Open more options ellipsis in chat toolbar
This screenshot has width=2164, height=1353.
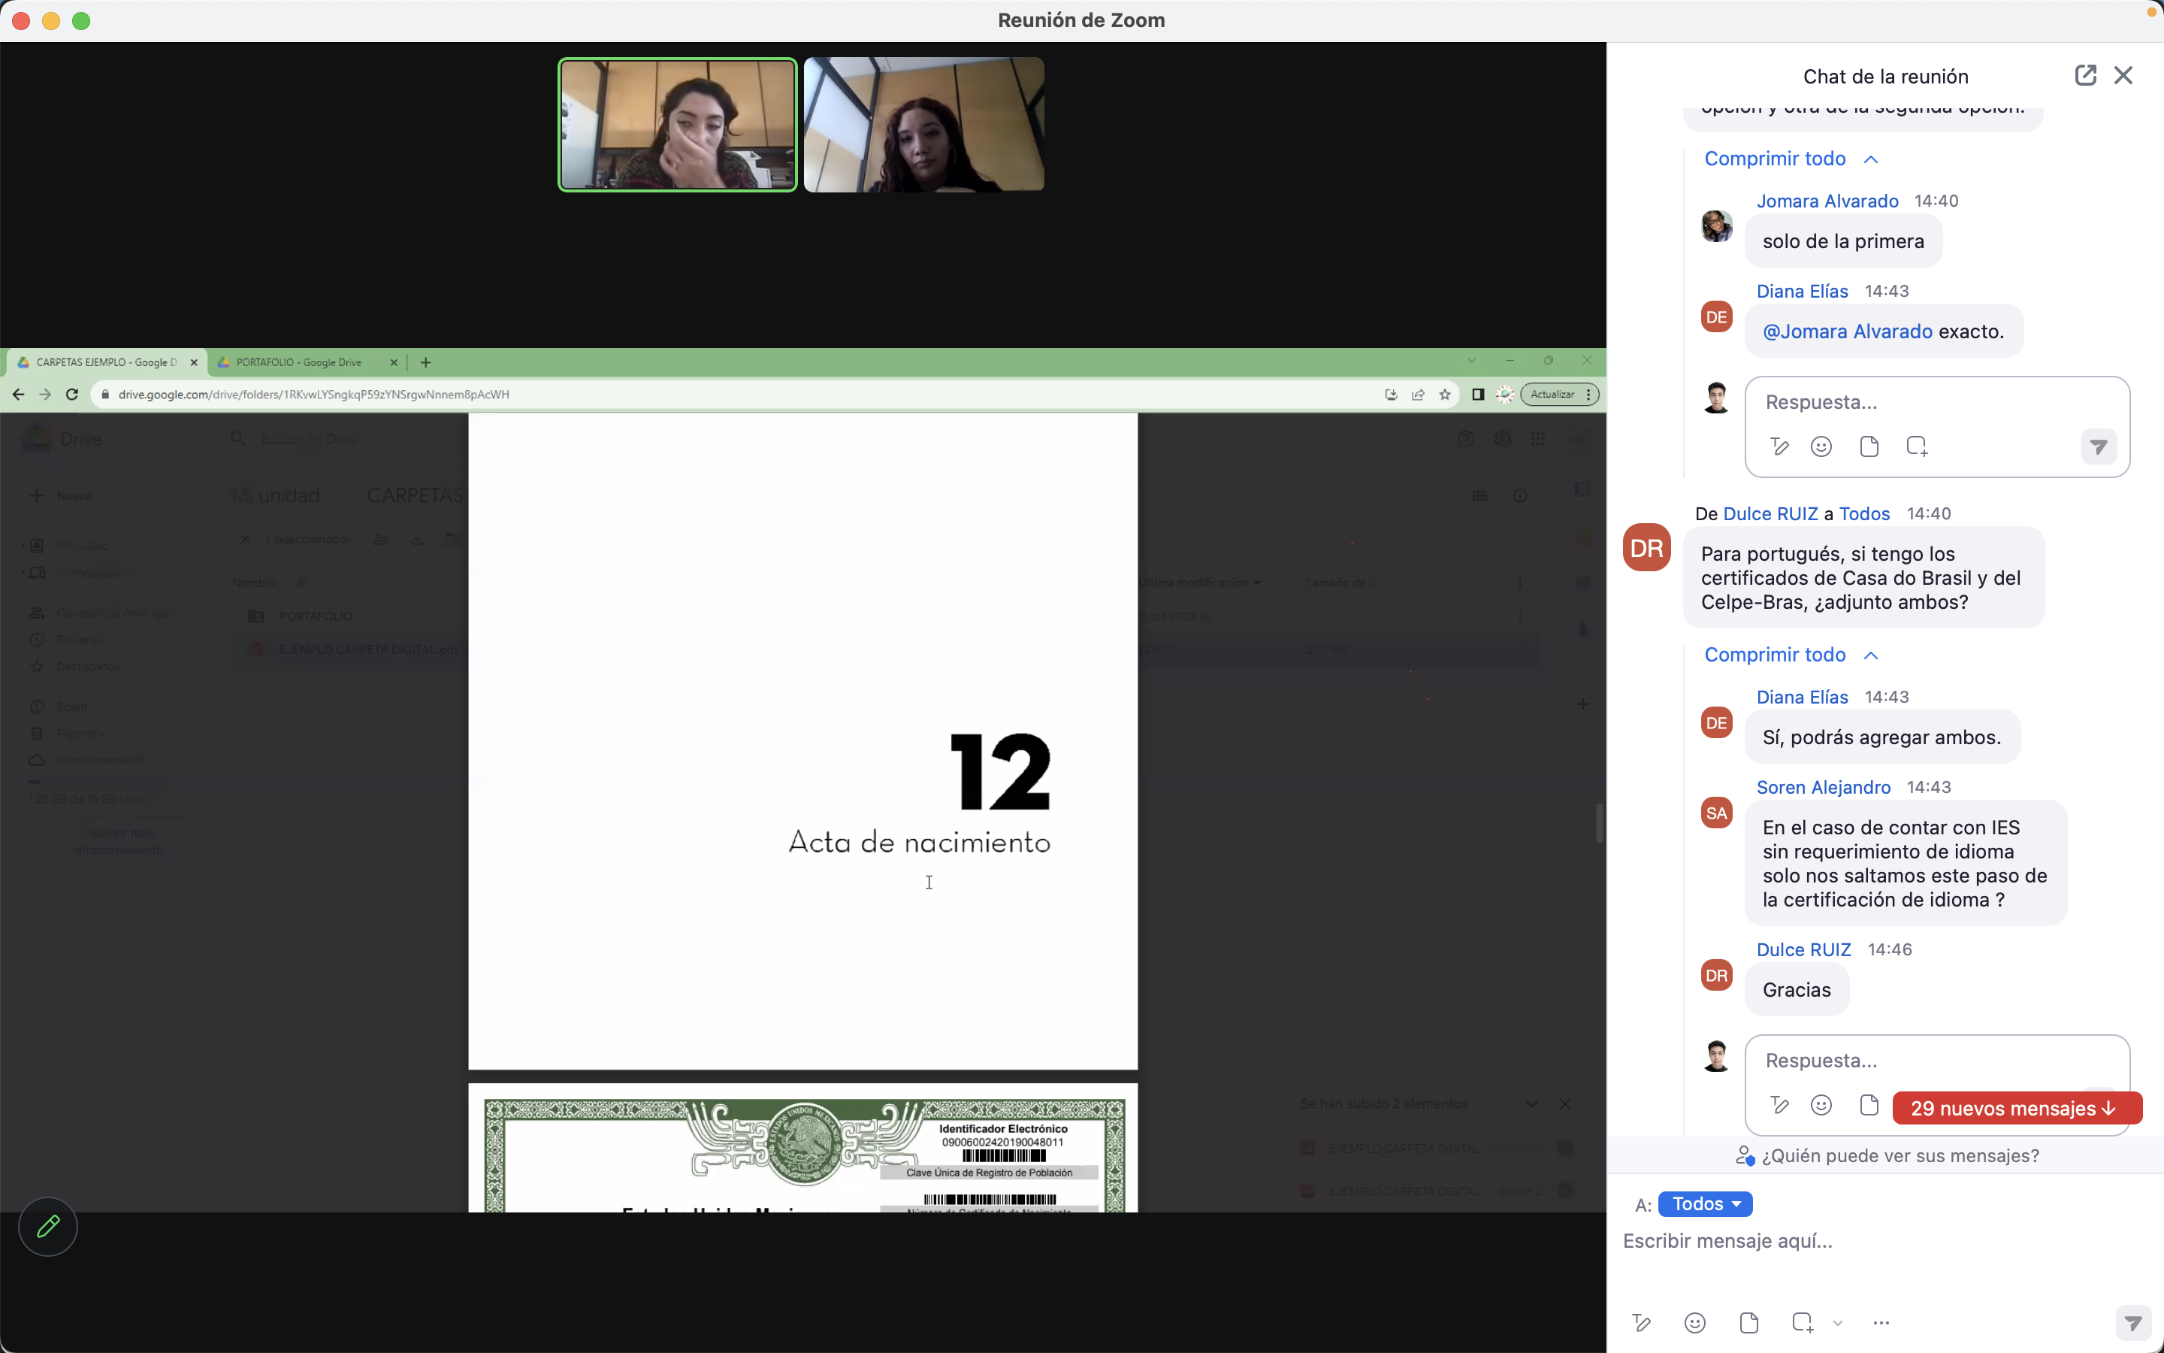click(1881, 1323)
